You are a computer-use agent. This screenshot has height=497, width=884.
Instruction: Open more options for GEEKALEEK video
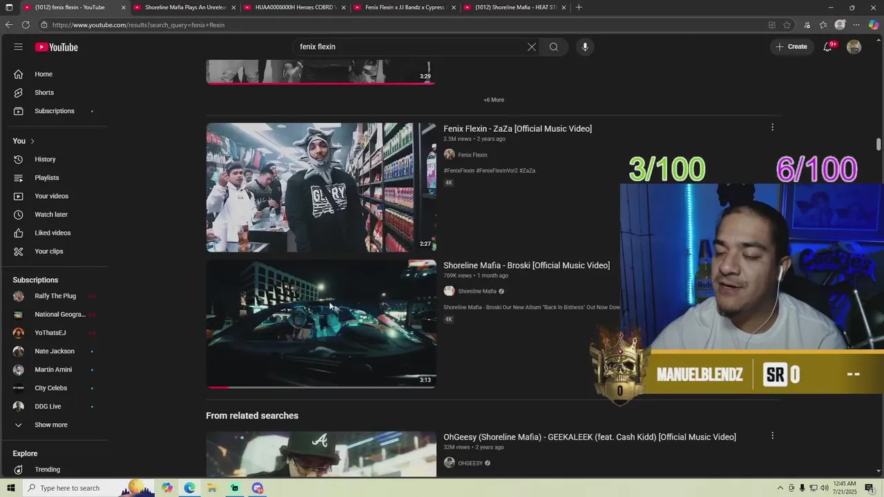coord(772,436)
